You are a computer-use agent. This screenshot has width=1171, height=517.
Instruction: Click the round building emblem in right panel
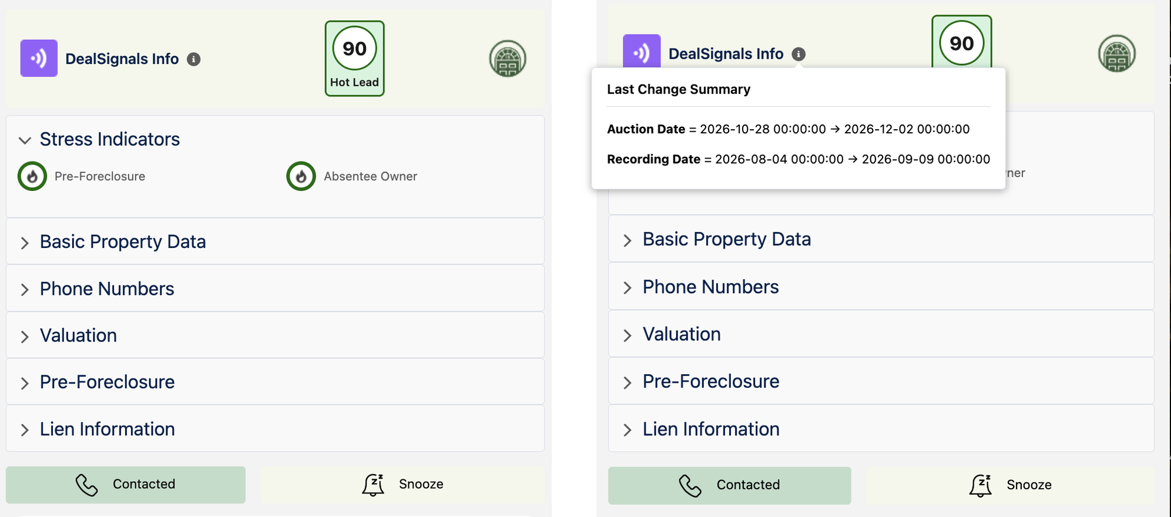point(1117,53)
